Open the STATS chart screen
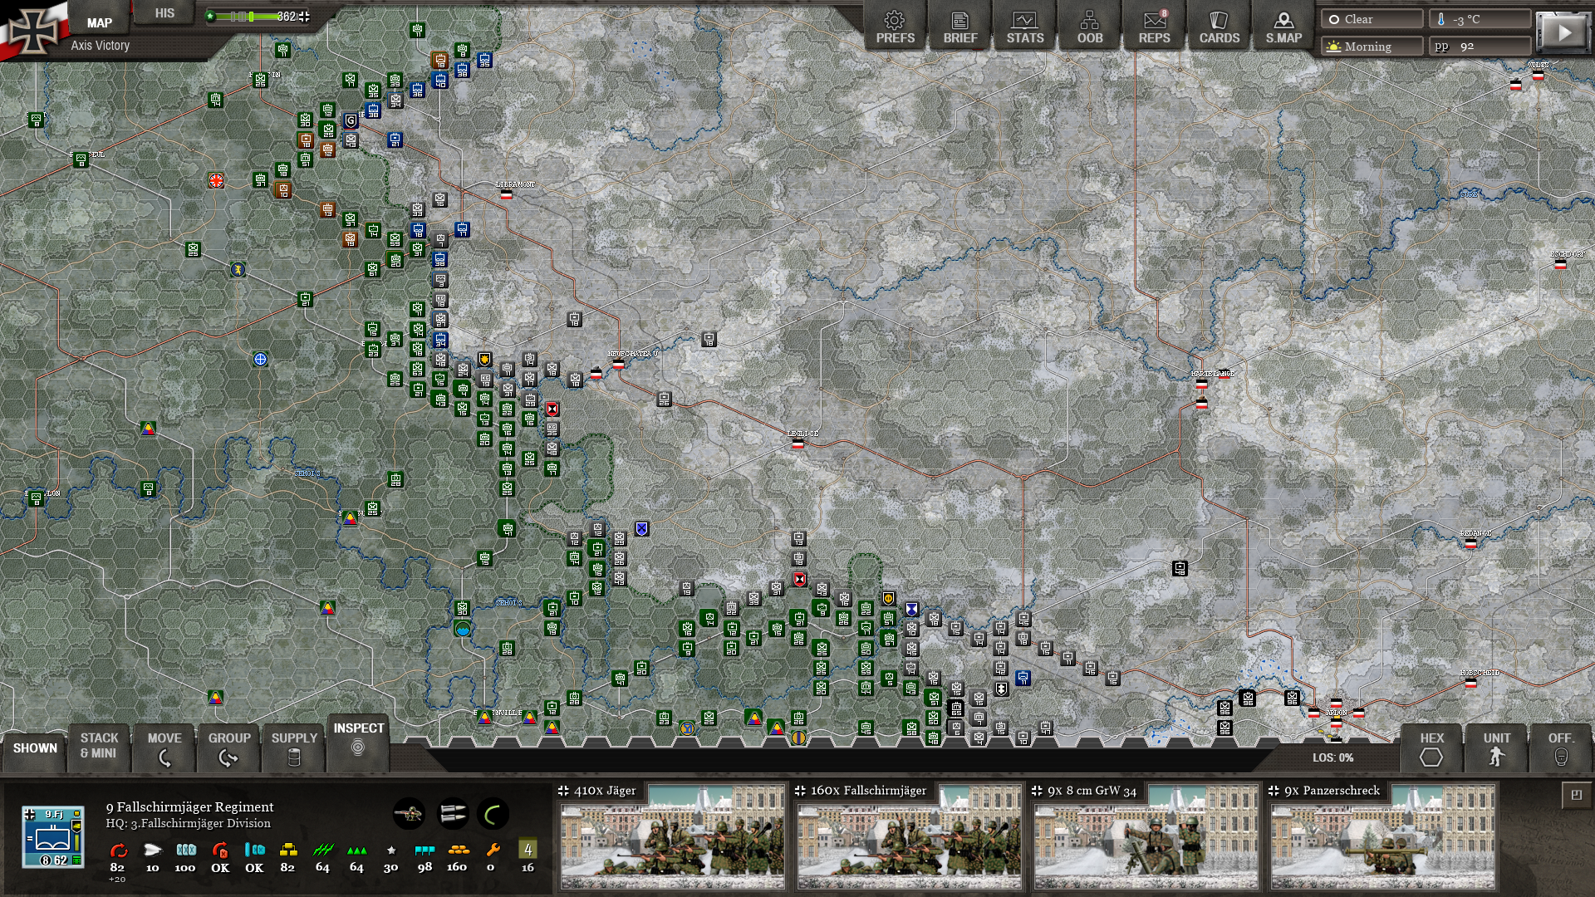Image resolution: width=1595 pixels, height=897 pixels. pyautogui.click(x=1024, y=27)
